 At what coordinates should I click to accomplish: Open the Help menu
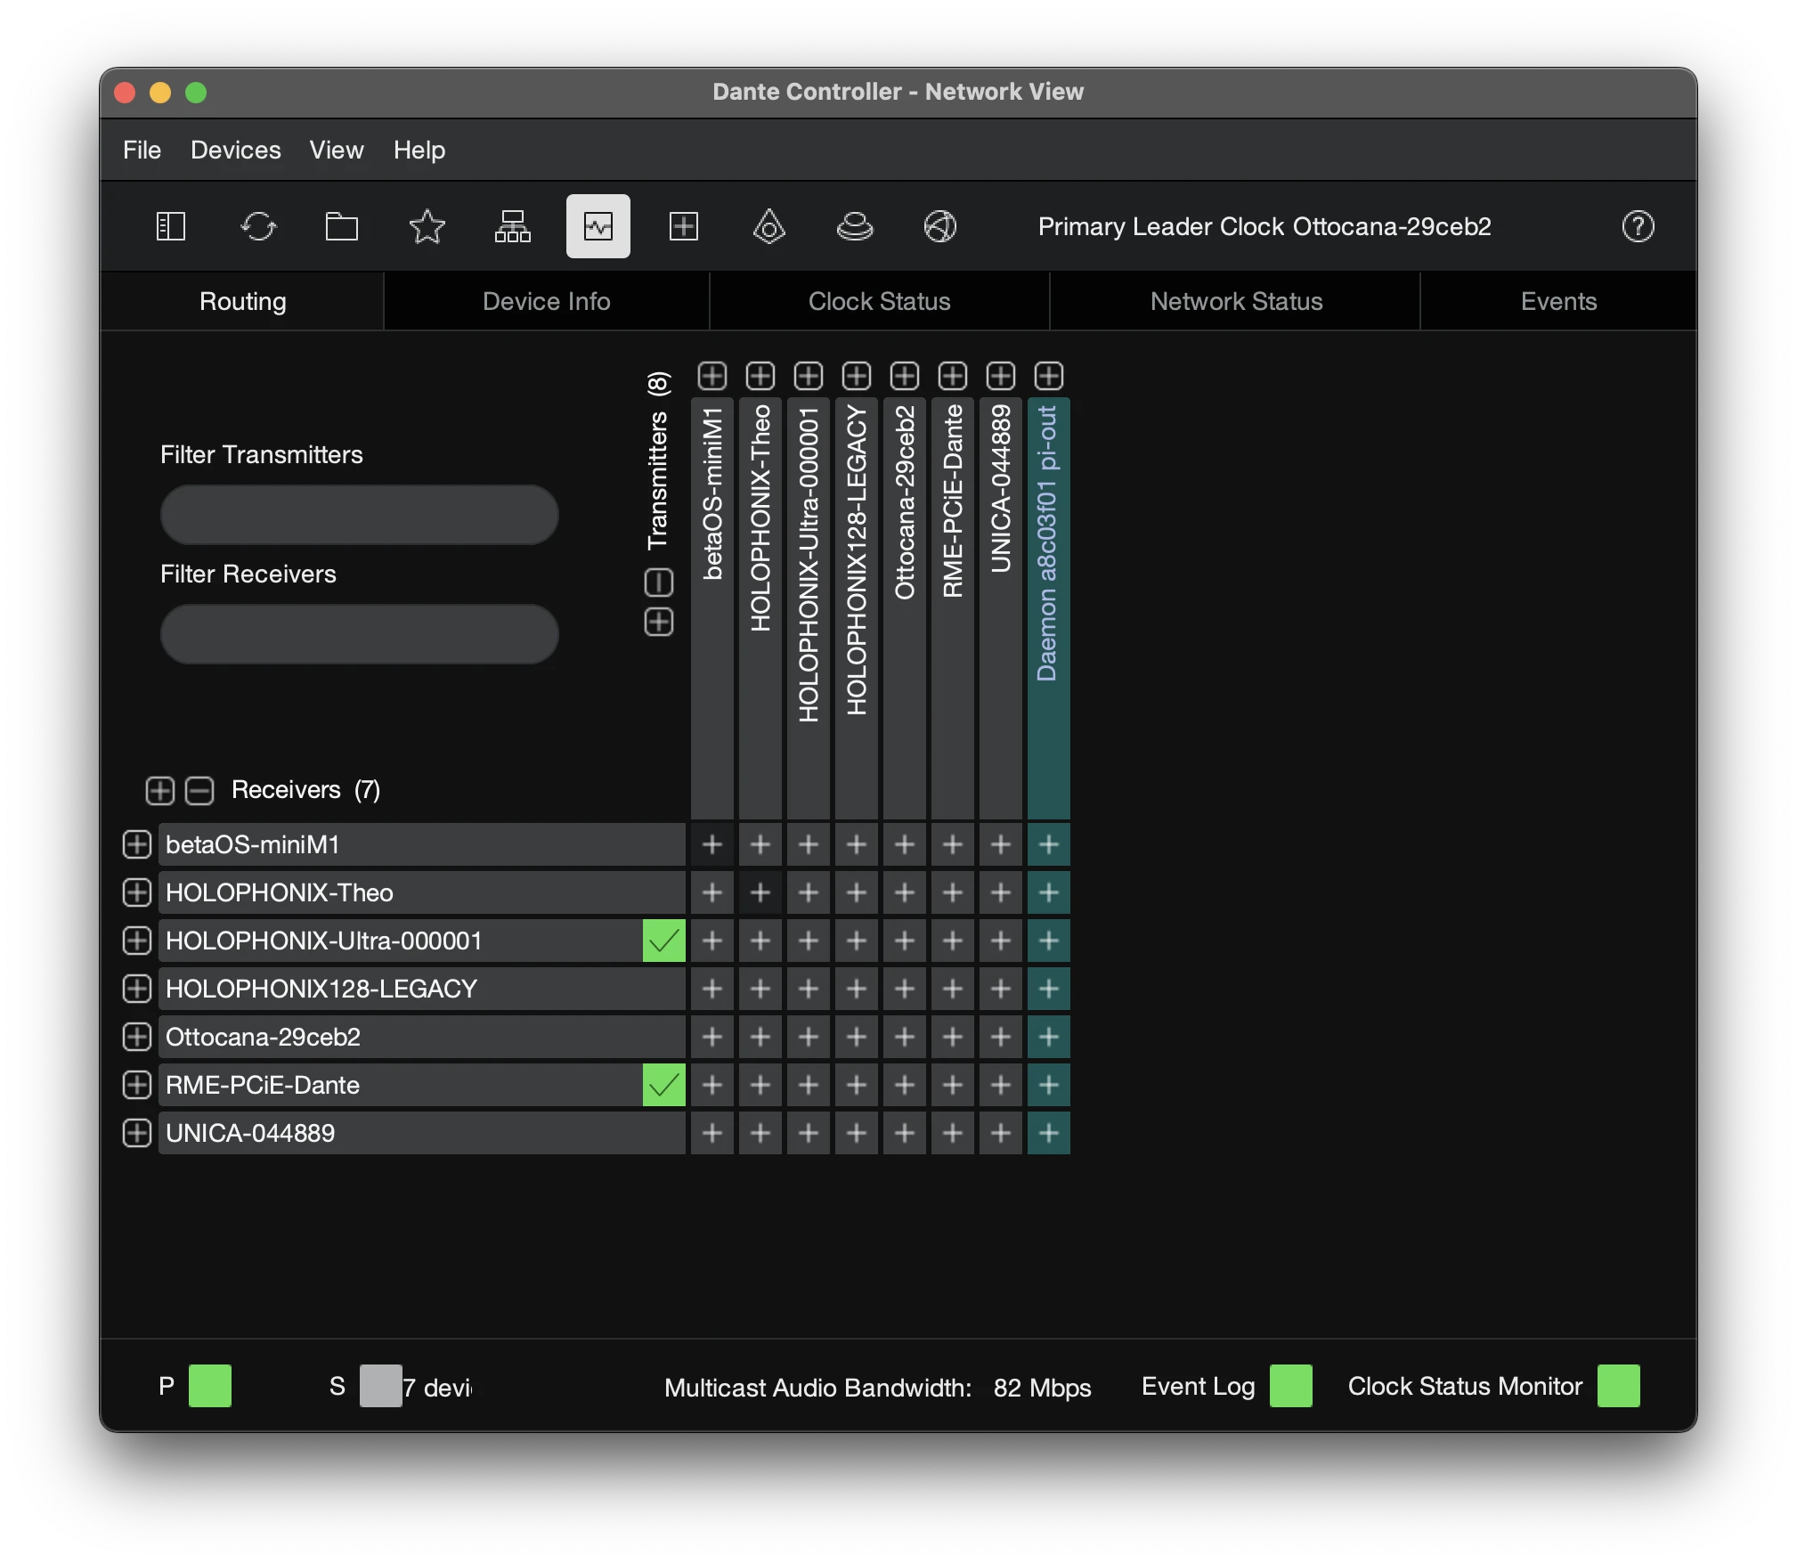click(x=419, y=150)
